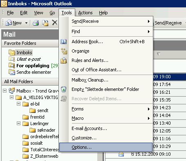Select the TotalCInteresse folder
The width and height of the screenshot is (186, 161).
pos(41,150)
